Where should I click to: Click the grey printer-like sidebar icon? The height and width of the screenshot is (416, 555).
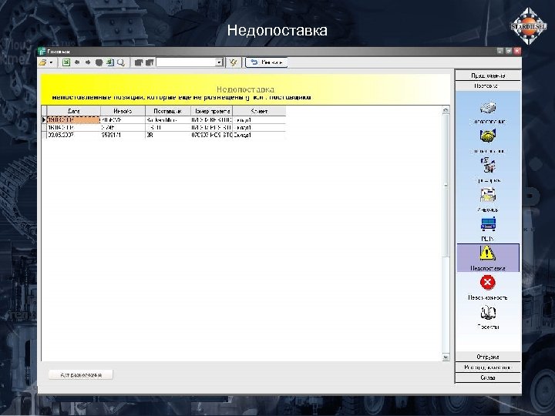click(488, 108)
